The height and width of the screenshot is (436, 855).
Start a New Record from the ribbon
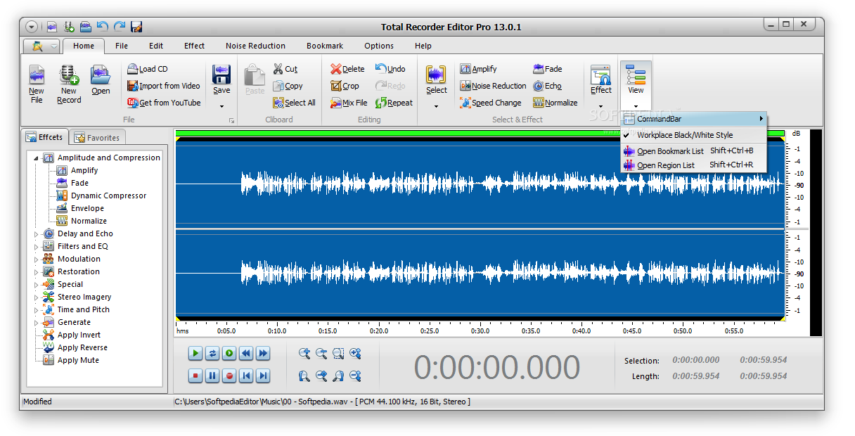coord(69,84)
